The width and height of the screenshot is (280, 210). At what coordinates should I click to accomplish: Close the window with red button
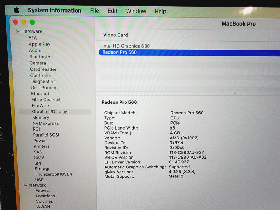16,22
